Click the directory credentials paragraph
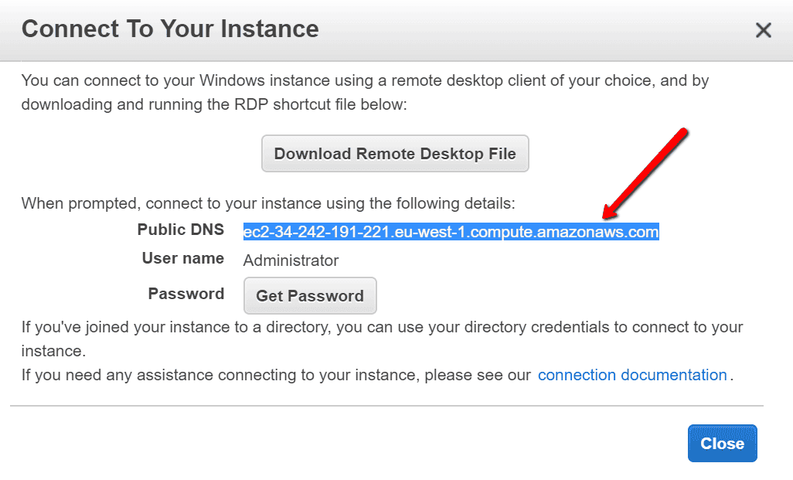Viewport: 793px width, 480px height. coord(382,327)
